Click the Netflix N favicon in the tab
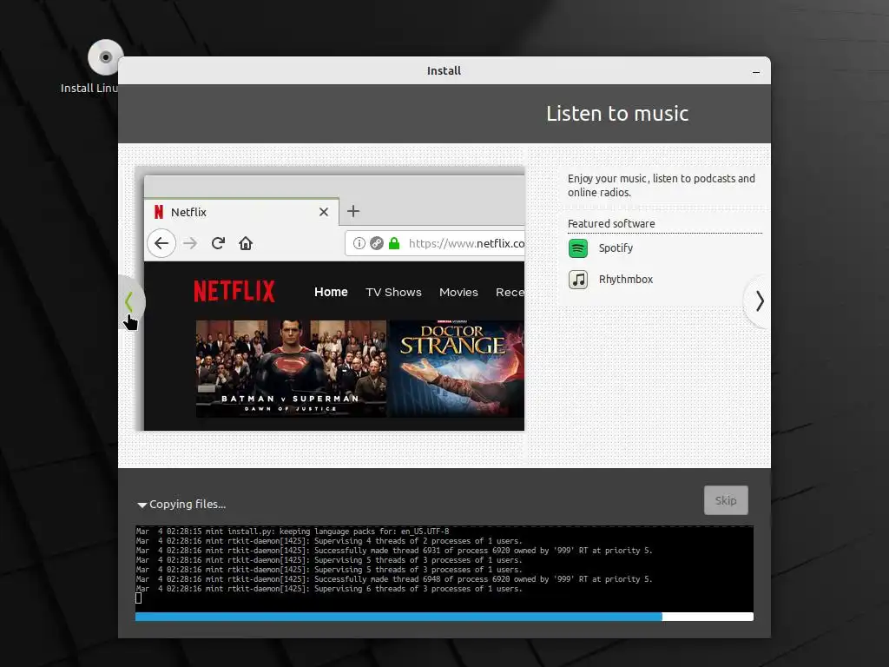 [x=159, y=212]
